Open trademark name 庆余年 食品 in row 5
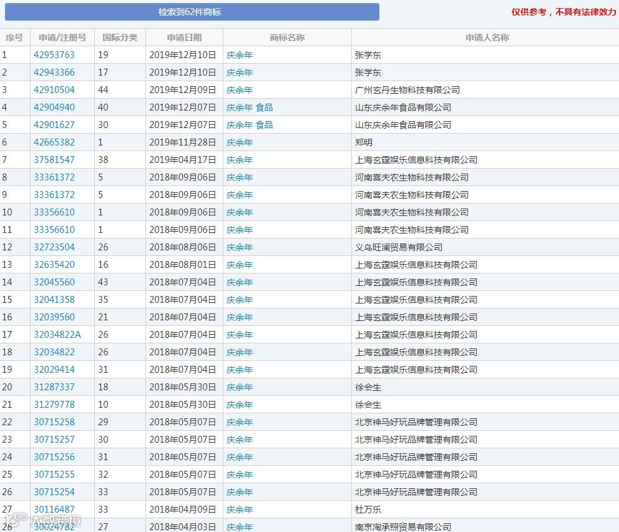The width and height of the screenshot is (619, 532). 250,125
